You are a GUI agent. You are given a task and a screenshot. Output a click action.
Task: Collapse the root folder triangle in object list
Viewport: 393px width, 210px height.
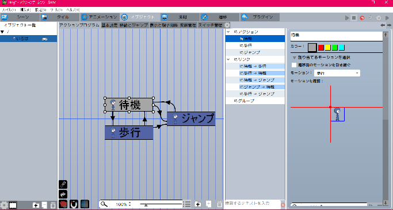[x=2, y=32]
